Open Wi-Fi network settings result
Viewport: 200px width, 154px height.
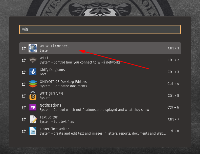100,60
